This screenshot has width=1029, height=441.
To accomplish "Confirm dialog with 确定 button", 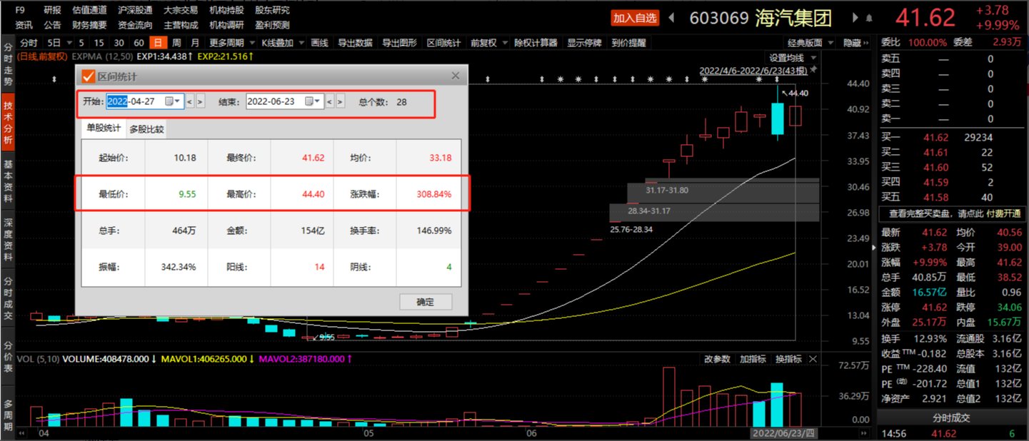I will coord(425,302).
